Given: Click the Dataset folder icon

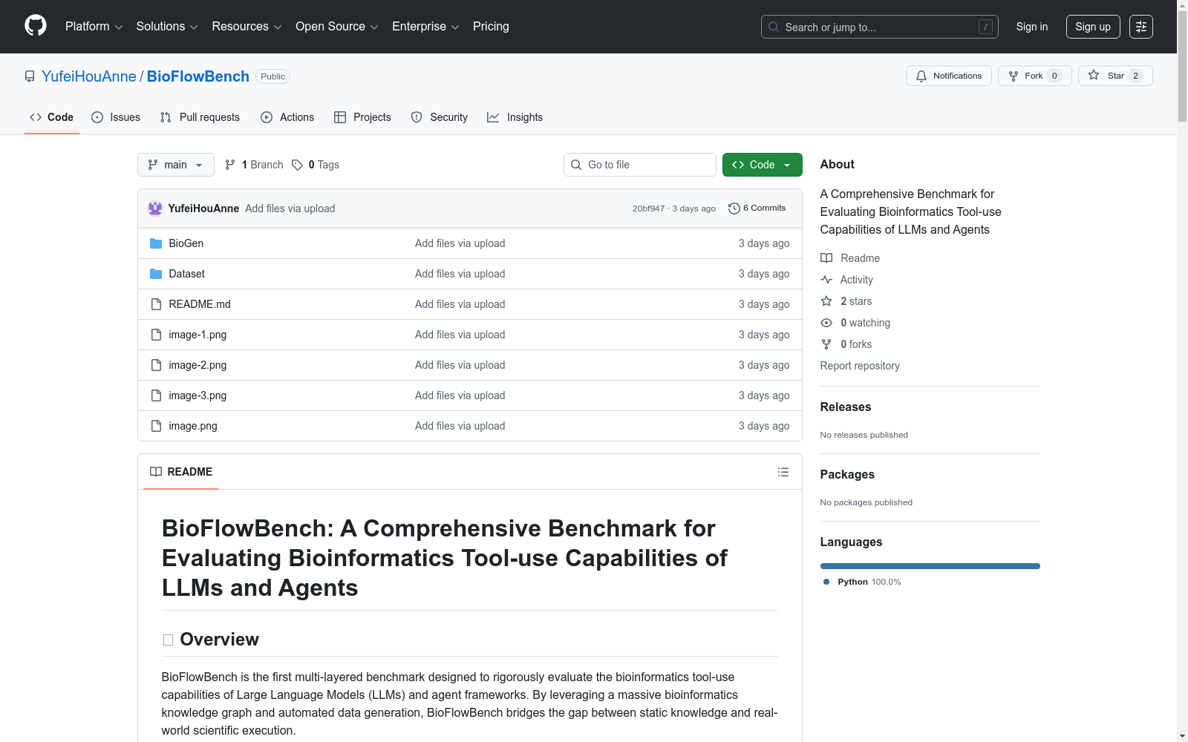Looking at the screenshot, I should click(x=156, y=274).
